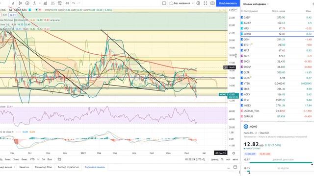Viewport: 314px width, 176px height.
Task: Set chart range to 6 months
Action: click(x=24, y=159)
